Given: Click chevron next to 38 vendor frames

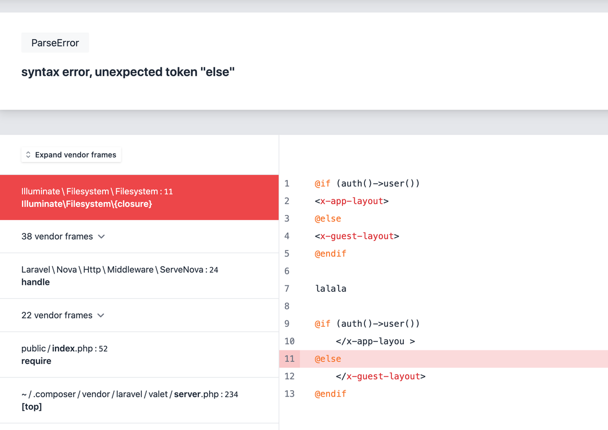Looking at the screenshot, I should (x=101, y=236).
